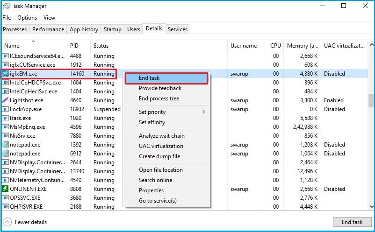Choose Create dump file
The image size is (375, 232).
(x=166, y=156)
